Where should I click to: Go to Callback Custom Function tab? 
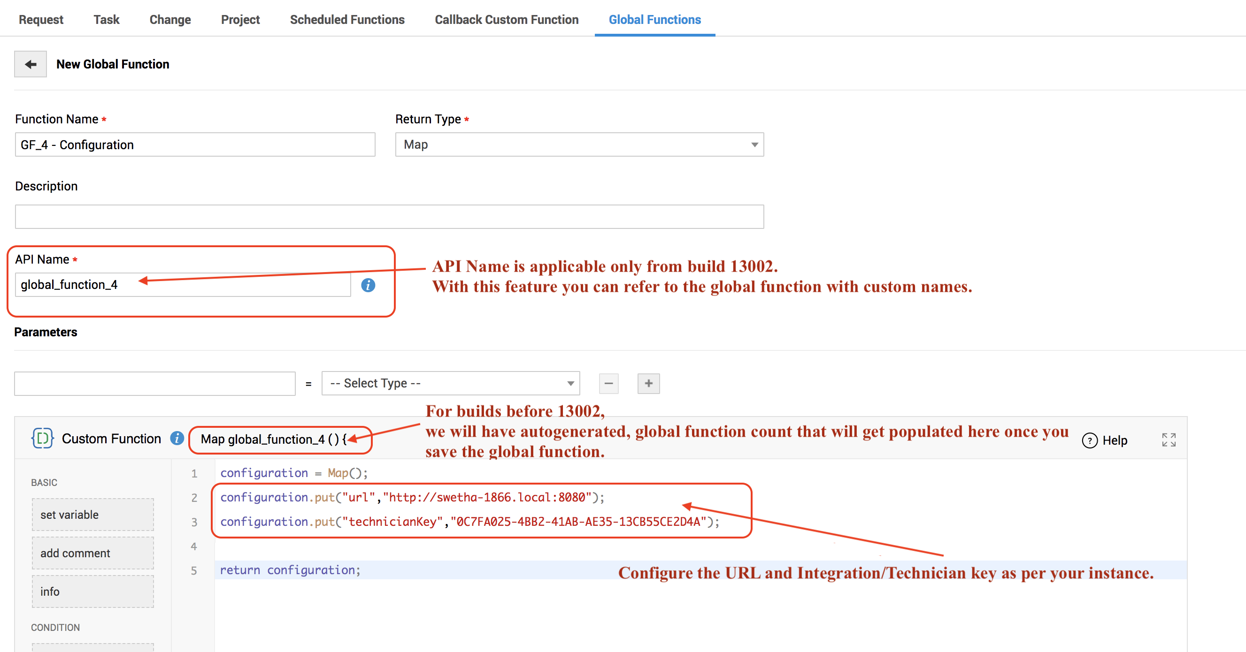(507, 19)
